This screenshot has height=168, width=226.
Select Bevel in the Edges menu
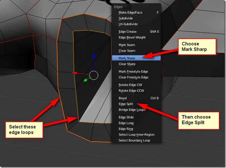click(x=136, y=98)
